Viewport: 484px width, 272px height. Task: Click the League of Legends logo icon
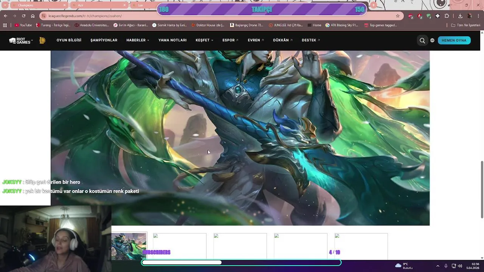click(42, 40)
